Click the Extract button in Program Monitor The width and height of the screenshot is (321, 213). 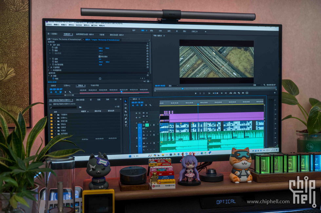click(x=235, y=93)
